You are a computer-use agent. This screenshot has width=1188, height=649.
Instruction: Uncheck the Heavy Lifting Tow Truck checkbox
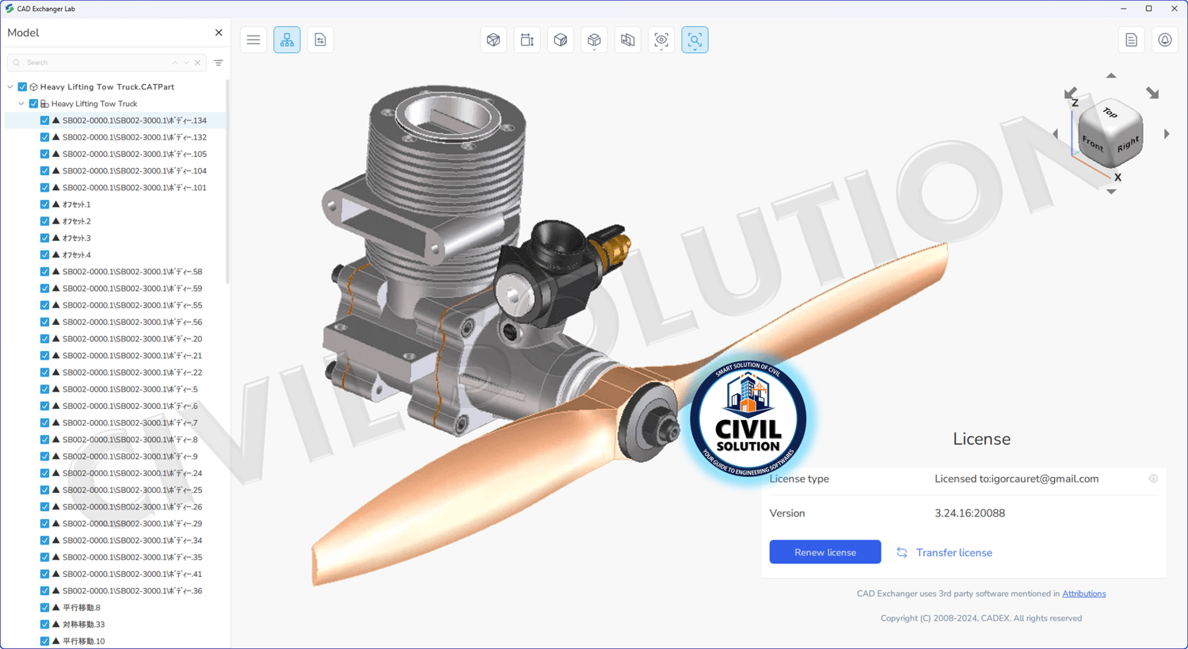33,104
